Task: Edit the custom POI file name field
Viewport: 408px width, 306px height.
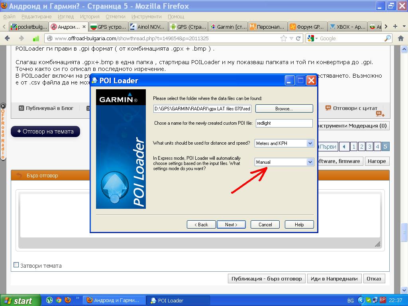Action: point(284,123)
